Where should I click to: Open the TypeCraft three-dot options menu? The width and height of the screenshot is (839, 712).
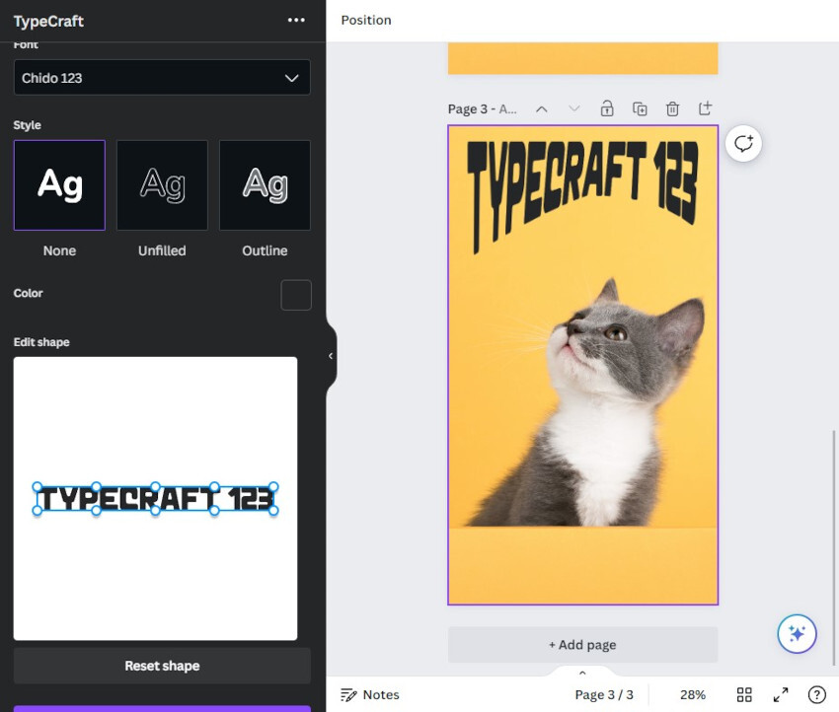(296, 21)
